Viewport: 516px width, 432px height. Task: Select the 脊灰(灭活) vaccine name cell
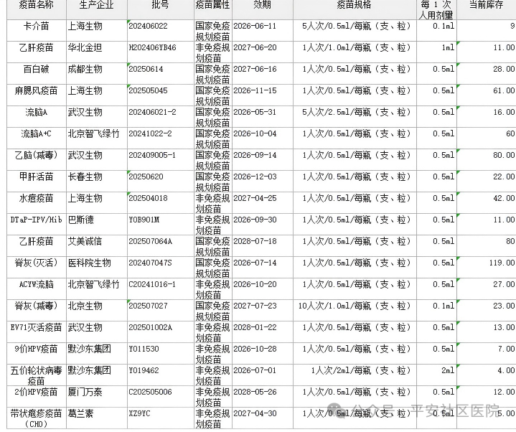pos(36,268)
